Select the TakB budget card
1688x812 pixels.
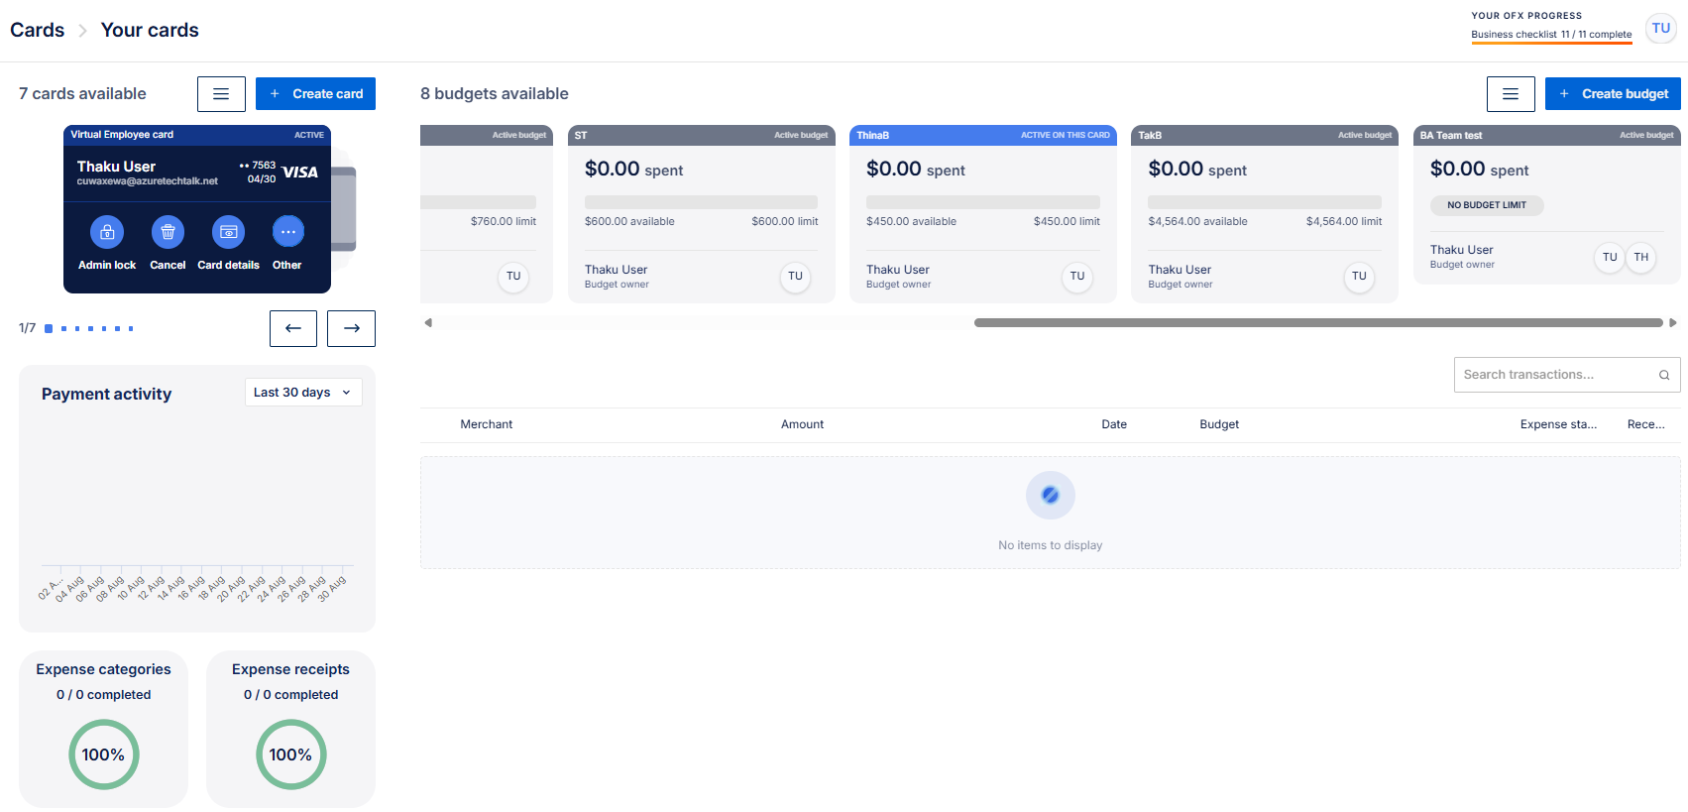click(x=1264, y=213)
